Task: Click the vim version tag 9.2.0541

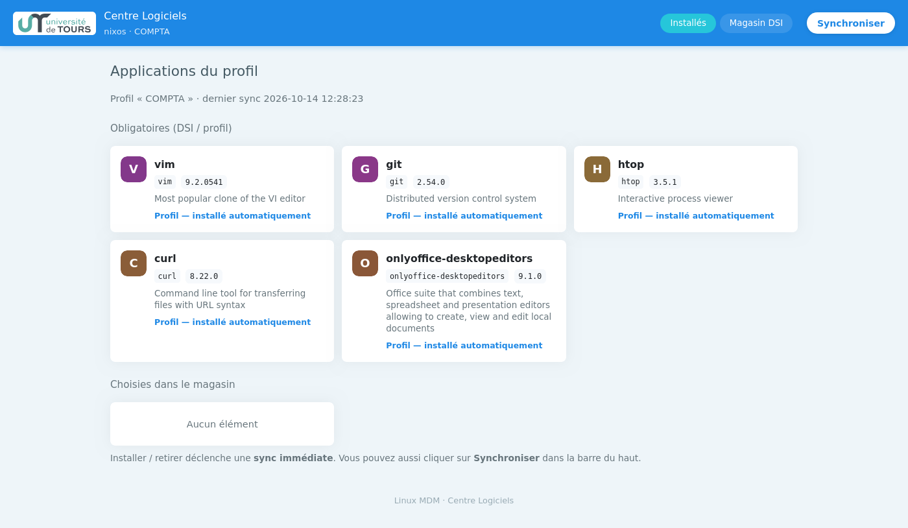Action: coord(204,182)
